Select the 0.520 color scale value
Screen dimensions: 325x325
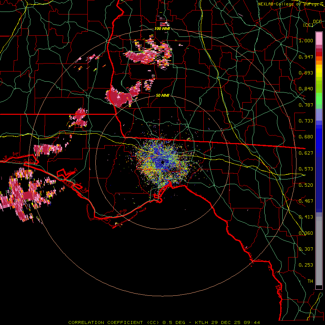[x=306, y=185]
